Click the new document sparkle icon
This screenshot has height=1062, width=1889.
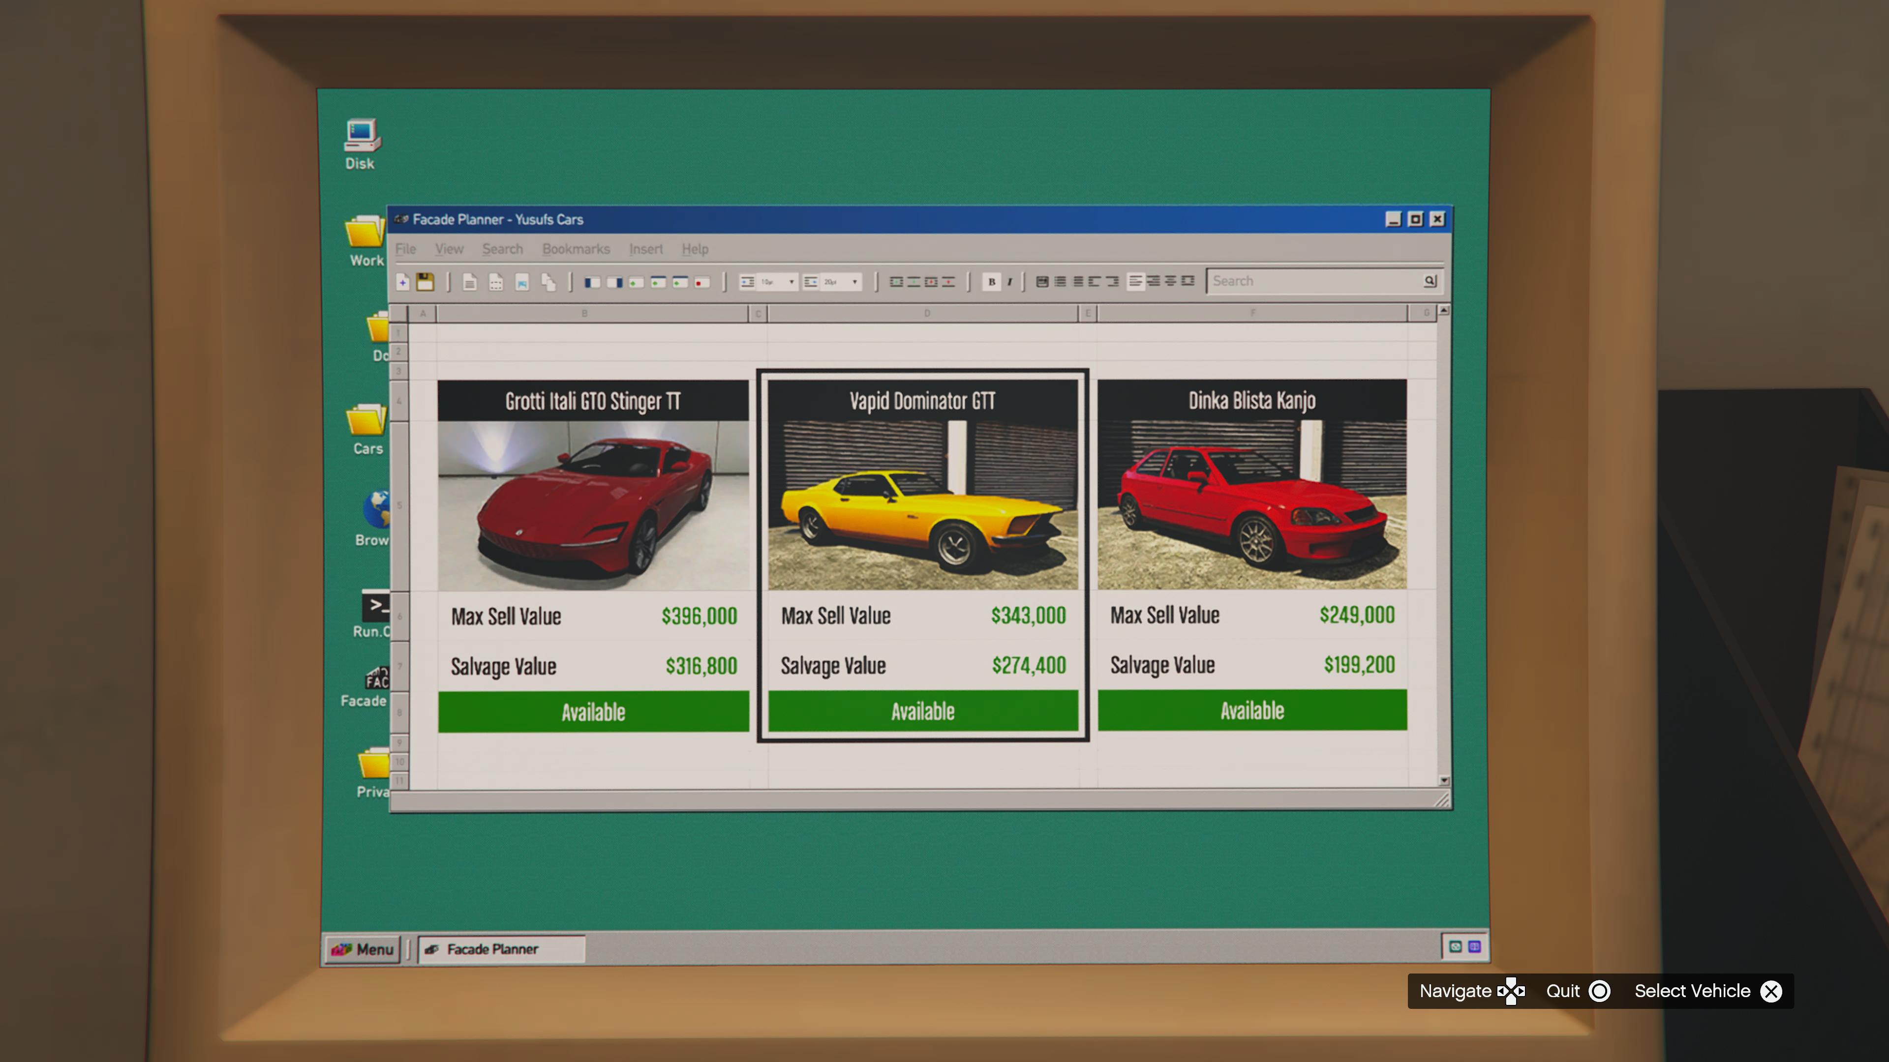coord(402,282)
